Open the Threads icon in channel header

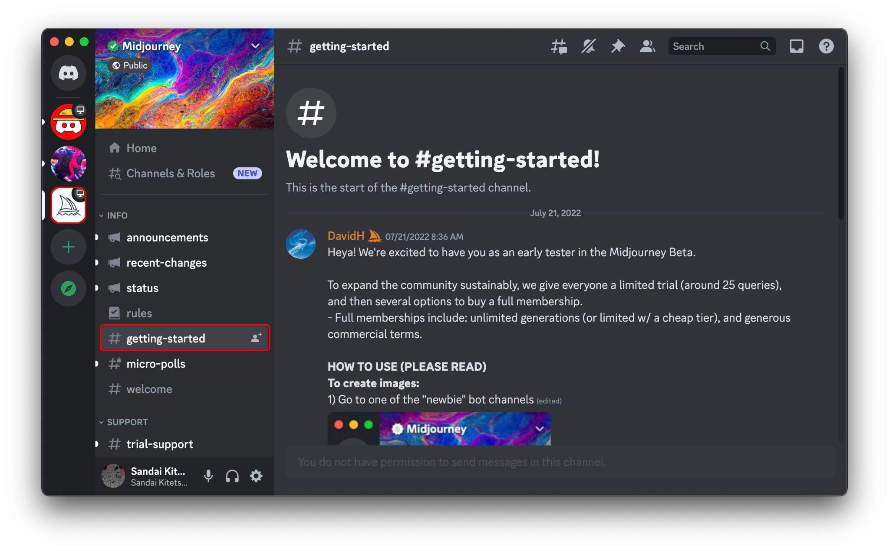559,46
